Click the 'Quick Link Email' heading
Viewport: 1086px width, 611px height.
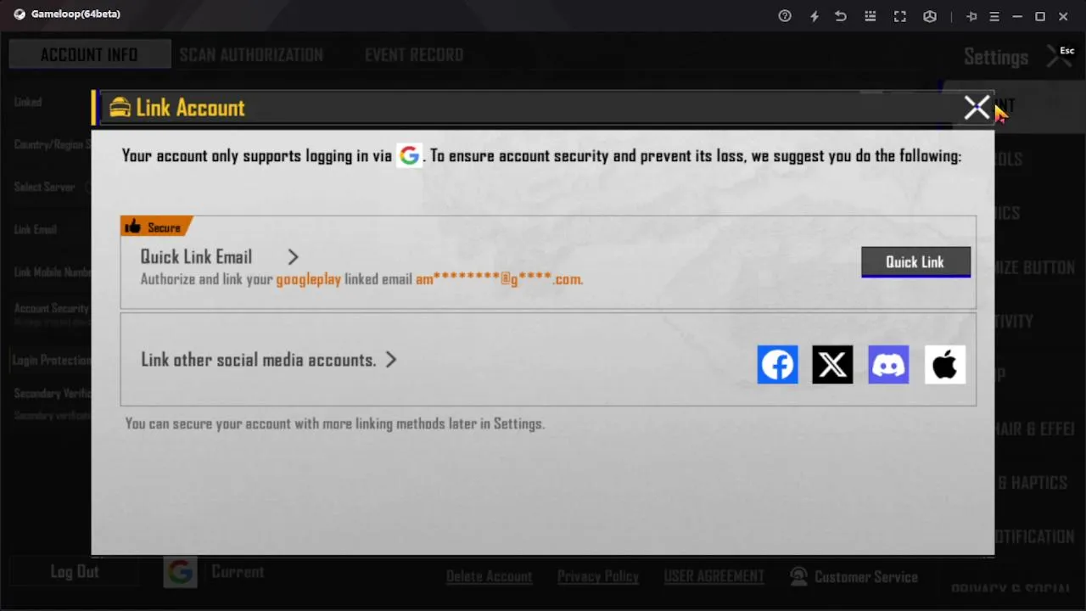(x=196, y=257)
